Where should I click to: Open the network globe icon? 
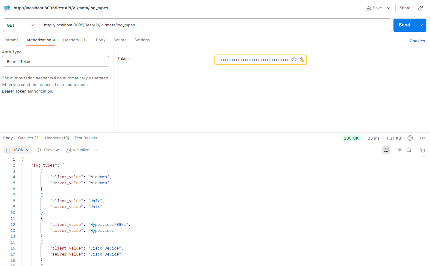tap(410, 138)
